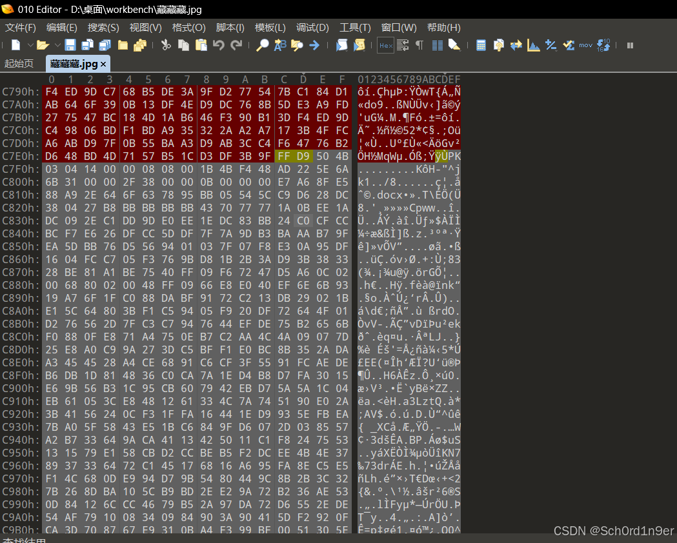Click the Run Template icon
677x543 pixels.
(x=359, y=45)
